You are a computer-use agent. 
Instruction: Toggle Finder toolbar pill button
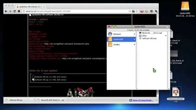coord(167,27)
